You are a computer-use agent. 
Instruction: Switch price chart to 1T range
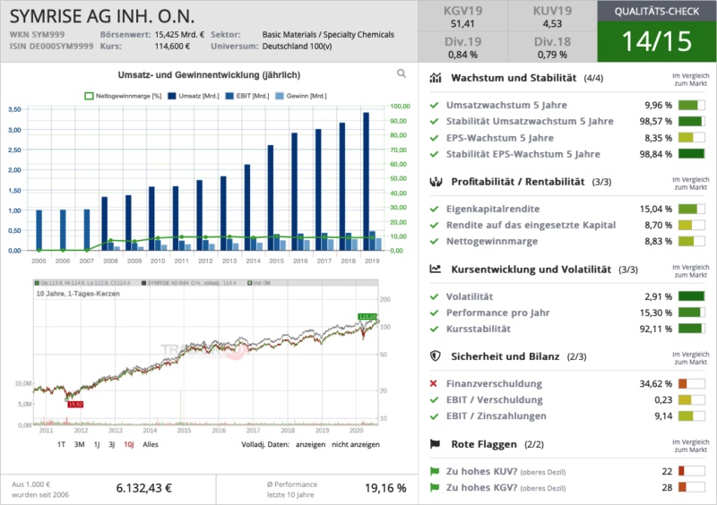pyautogui.click(x=61, y=444)
